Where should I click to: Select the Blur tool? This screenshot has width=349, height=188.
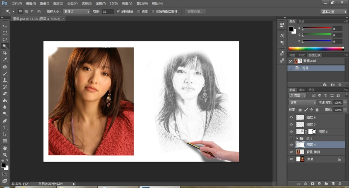tap(5, 107)
